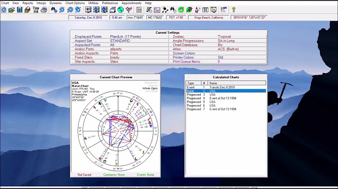Select Progressed chart 7 Event of Oct 13 1994
This screenshot has width=338, height=189.
[x=226, y=109]
